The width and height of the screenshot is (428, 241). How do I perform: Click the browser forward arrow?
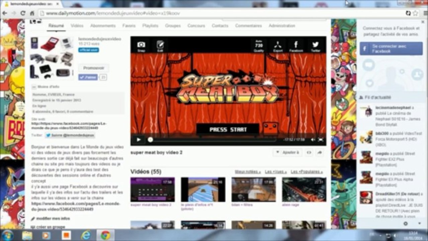[14, 13]
